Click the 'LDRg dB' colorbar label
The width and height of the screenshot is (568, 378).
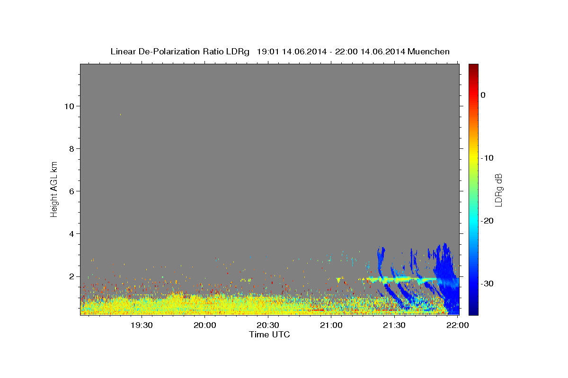coord(498,189)
